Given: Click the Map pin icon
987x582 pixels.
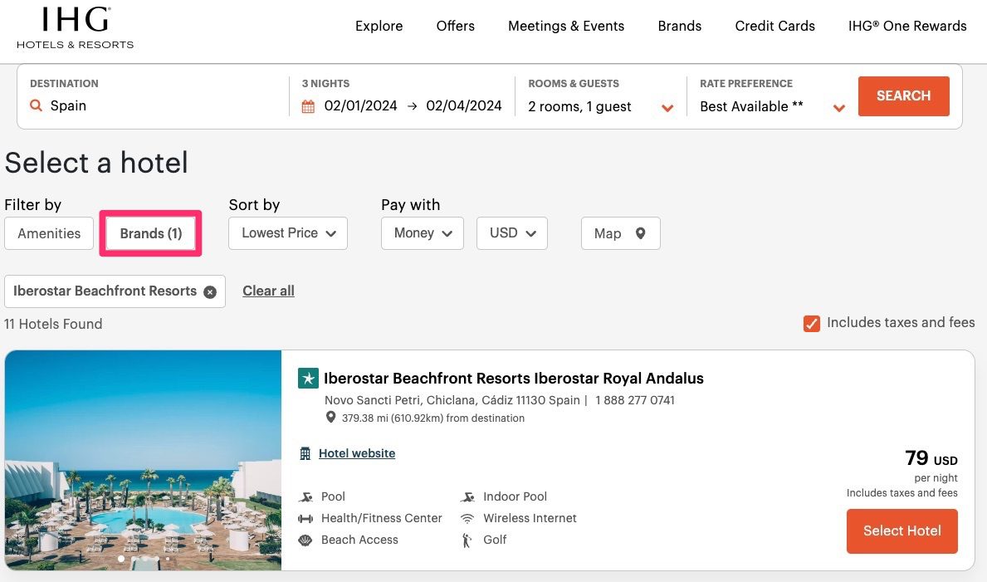Looking at the screenshot, I should point(639,233).
